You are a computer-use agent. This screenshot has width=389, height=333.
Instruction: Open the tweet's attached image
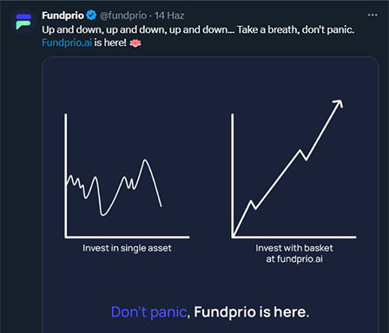pos(210,195)
